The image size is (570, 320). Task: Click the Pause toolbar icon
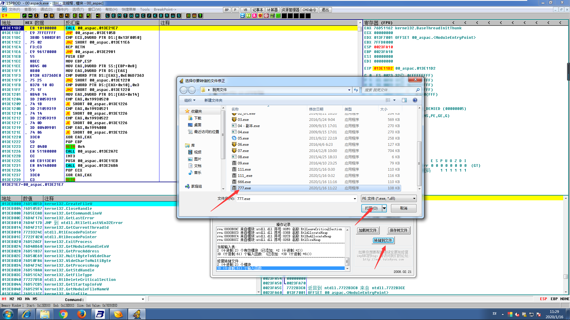52,16
